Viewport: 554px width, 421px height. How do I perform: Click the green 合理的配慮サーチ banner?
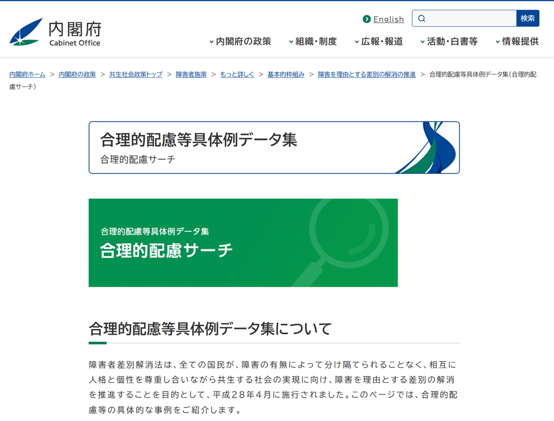tap(243, 243)
